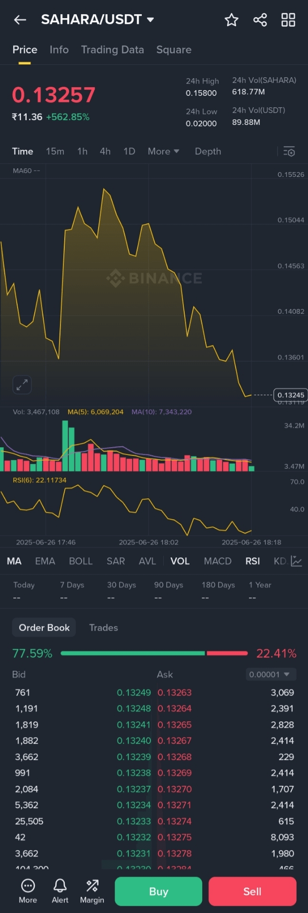Image resolution: width=308 pixels, height=913 pixels.
Task: Switch to the Info tab
Action: point(59,50)
